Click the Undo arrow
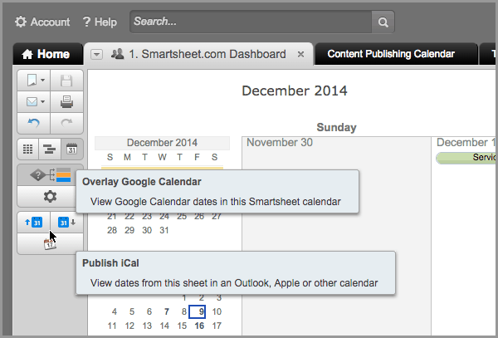 click(34, 124)
